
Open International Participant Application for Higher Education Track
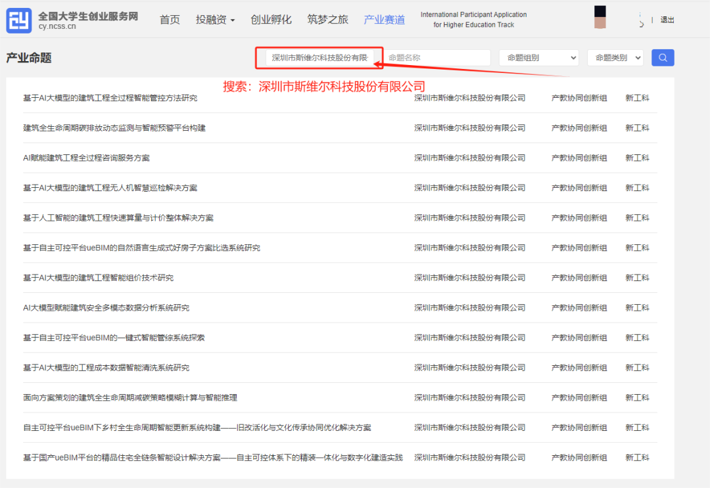click(x=473, y=20)
